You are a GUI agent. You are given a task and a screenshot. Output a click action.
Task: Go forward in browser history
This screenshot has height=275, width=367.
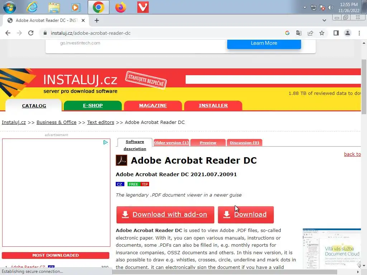[x=19, y=33]
